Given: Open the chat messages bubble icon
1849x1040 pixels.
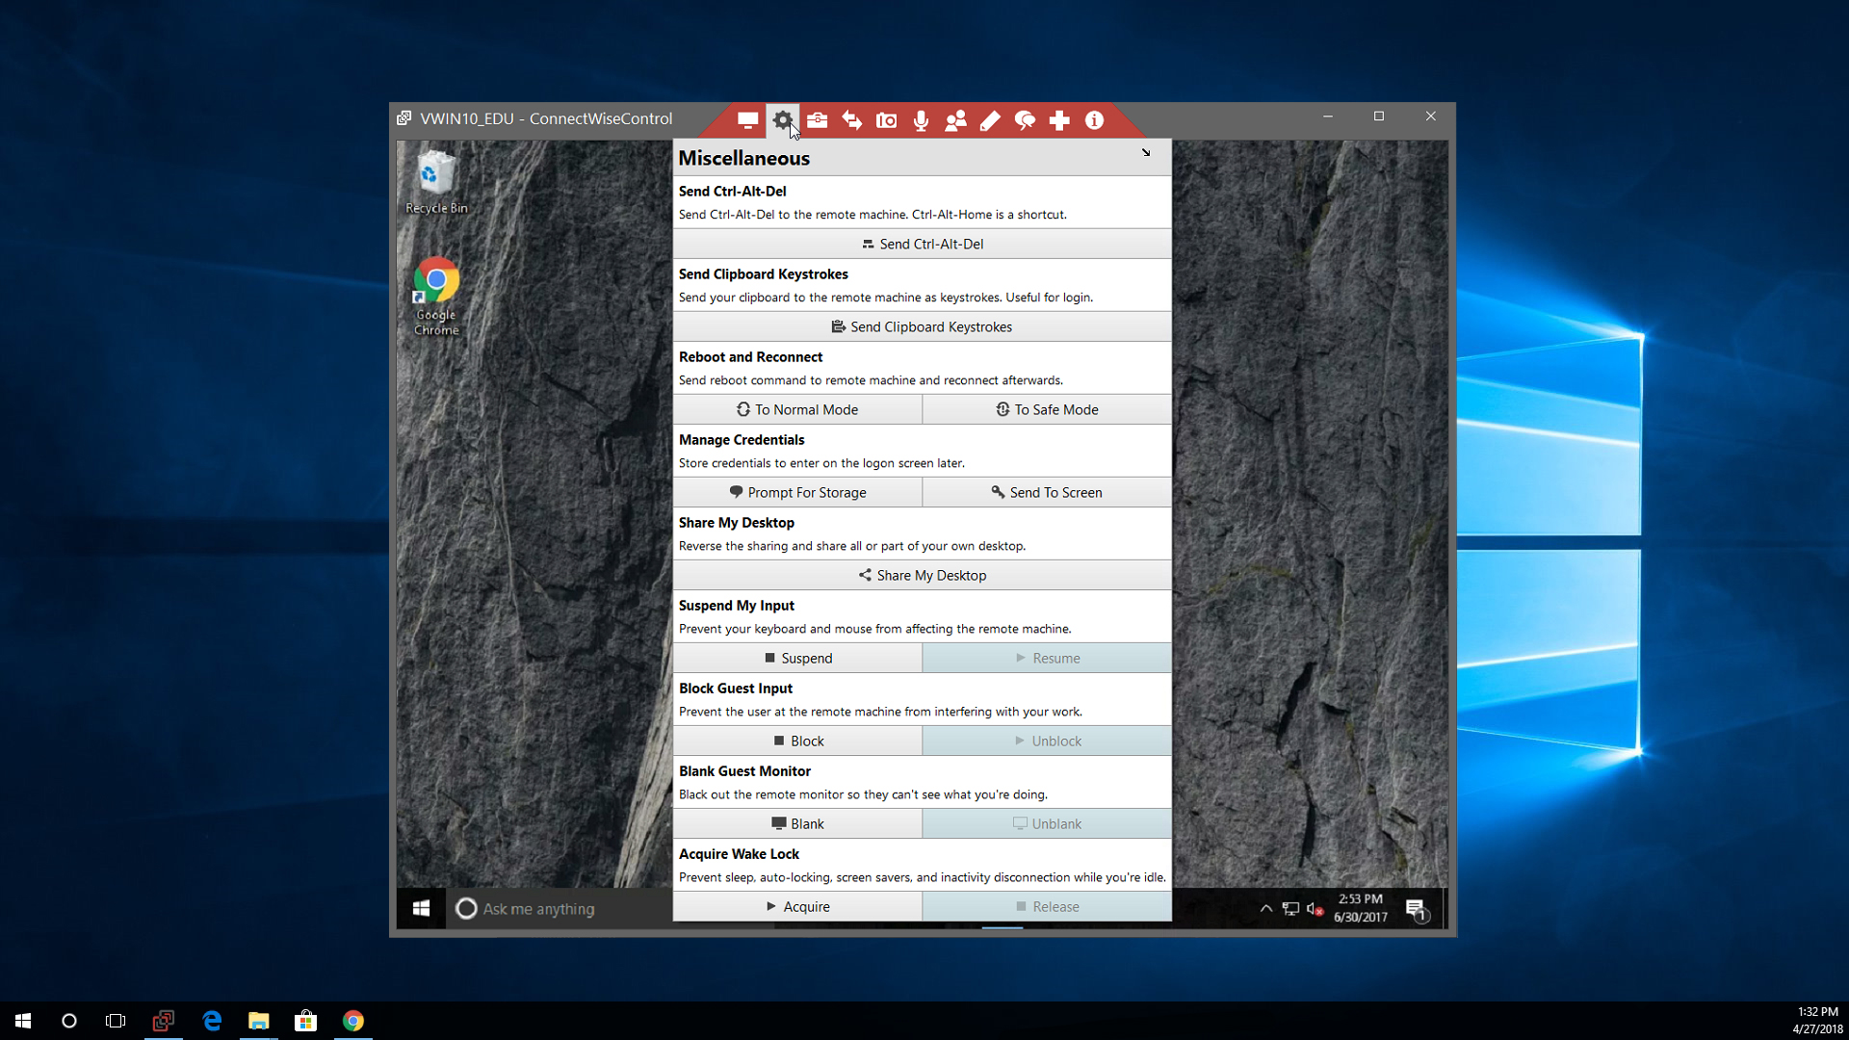Looking at the screenshot, I should click(1025, 120).
